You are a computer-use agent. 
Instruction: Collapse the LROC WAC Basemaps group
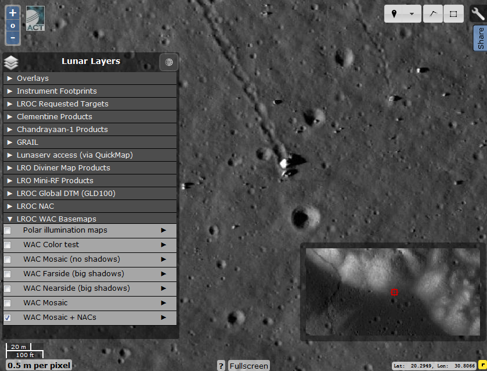(x=90, y=219)
